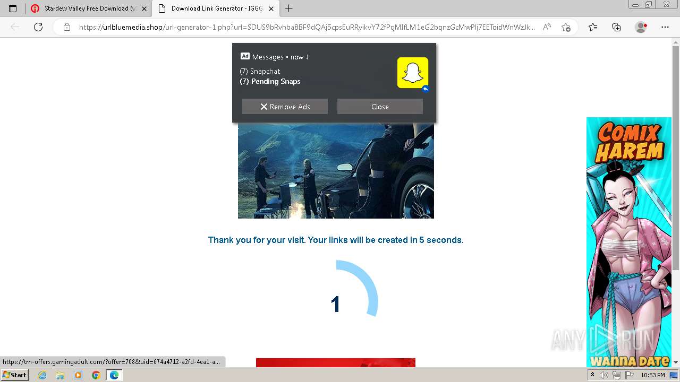Launch Google Chrome from taskbar
Image resolution: width=680 pixels, height=382 pixels.
[96, 375]
